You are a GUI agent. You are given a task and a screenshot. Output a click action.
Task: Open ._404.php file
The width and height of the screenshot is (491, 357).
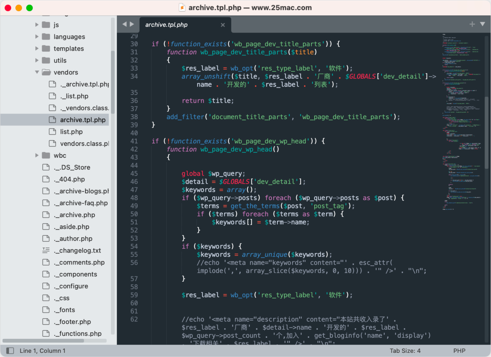click(x=69, y=179)
